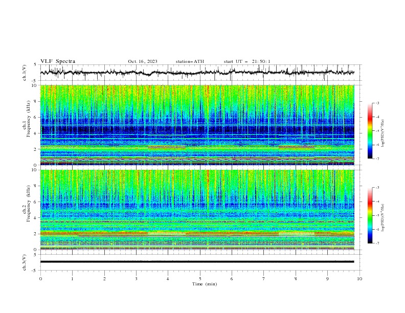The image size is (405, 313).
Task: Click ch.2 frequency axis tick "6"
Action: click(36, 202)
